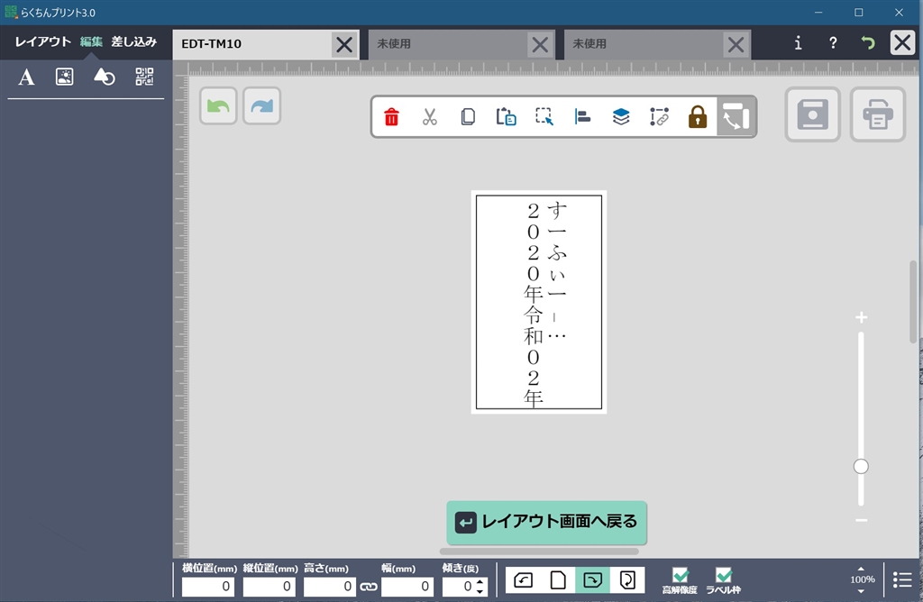
Task: Click the dashed selection rectangle icon
Action: click(x=544, y=116)
